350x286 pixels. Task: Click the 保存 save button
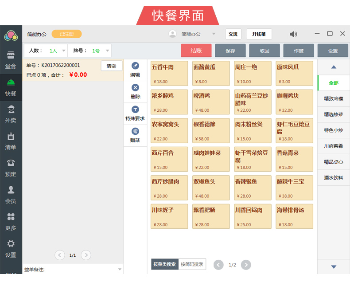tap(230, 51)
